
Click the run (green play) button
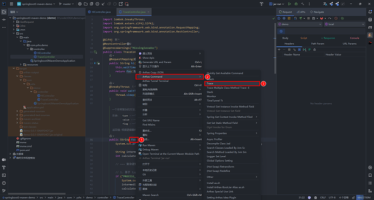[289, 4]
